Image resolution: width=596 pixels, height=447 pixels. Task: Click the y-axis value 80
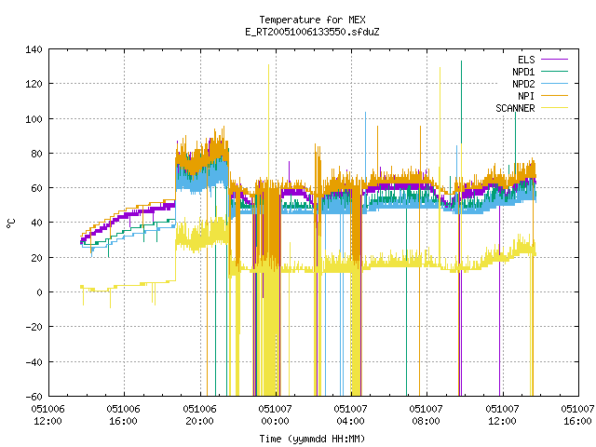point(37,154)
